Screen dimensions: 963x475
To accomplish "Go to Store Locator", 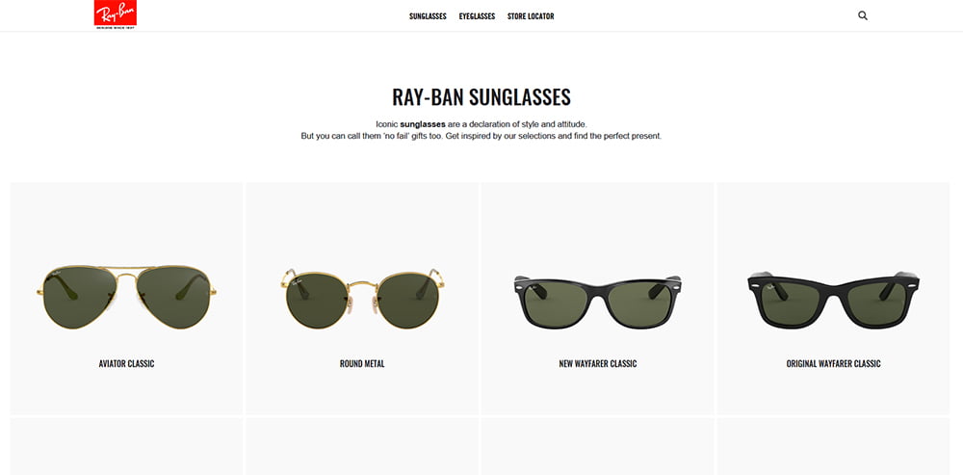I will click(531, 16).
